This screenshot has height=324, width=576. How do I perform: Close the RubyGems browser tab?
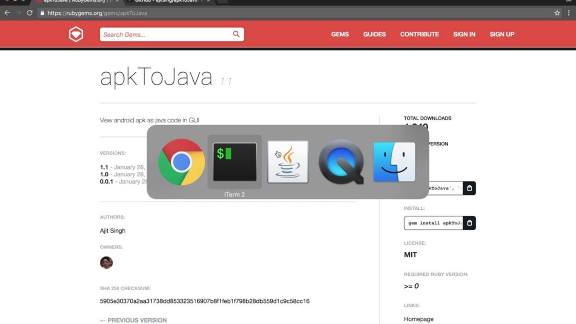(117, 1)
